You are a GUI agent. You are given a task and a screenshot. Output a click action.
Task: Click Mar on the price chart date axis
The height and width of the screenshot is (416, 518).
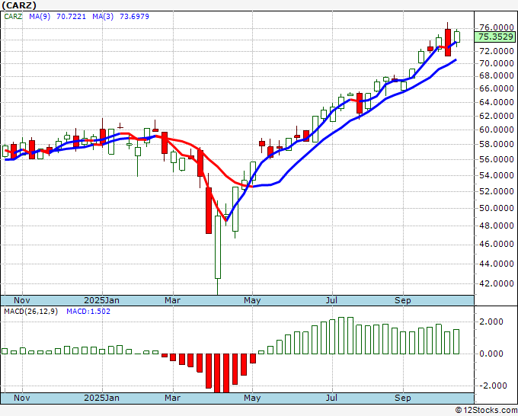[x=173, y=300]
